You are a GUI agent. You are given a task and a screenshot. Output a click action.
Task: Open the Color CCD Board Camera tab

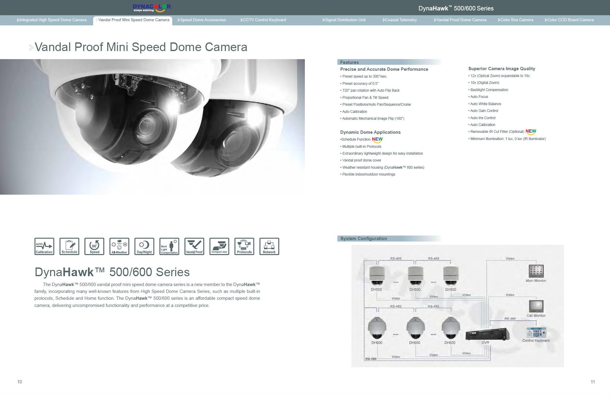(x=569, y=20)
